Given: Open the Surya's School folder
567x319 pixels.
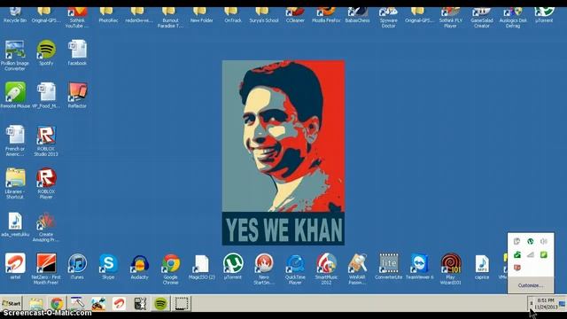Looking at the screenshot, I should pyautogui.click(x=264, y=15).
